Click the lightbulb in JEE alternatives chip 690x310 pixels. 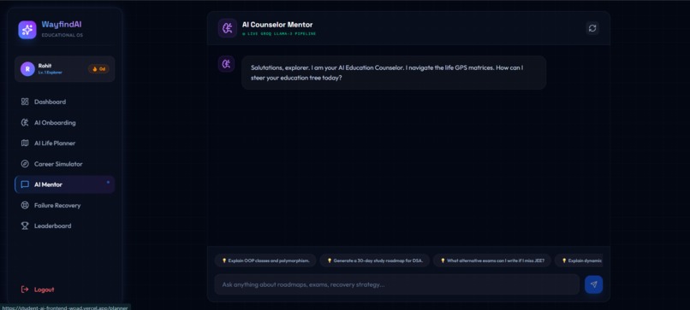443,260
